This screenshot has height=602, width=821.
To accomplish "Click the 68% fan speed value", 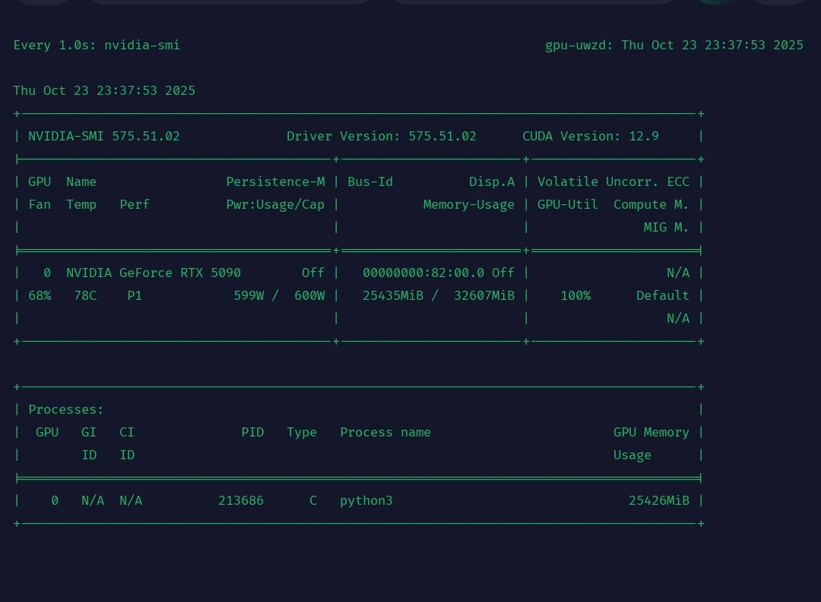I will click(x=40, y=295).
